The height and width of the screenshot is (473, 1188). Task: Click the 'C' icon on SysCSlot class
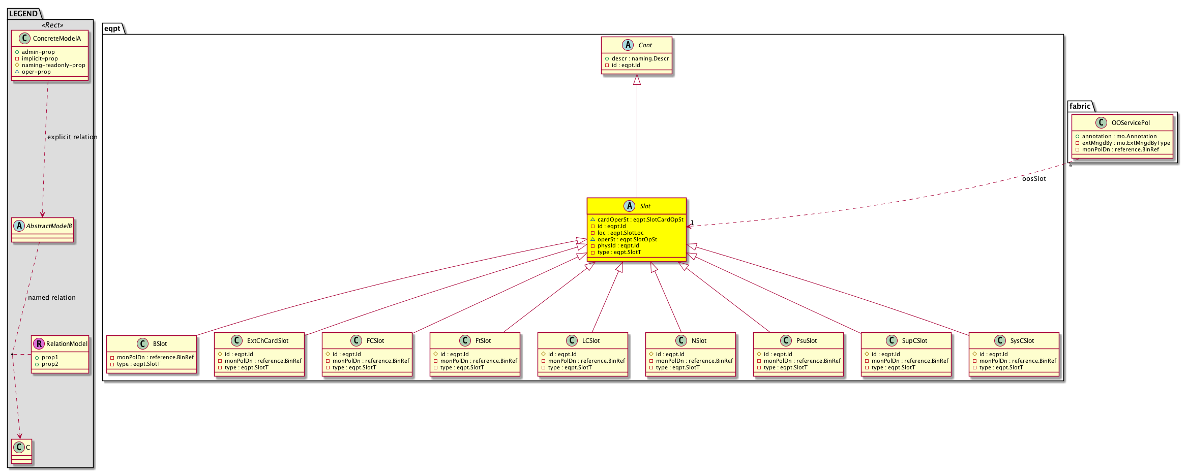click(x=1000, y=340)
